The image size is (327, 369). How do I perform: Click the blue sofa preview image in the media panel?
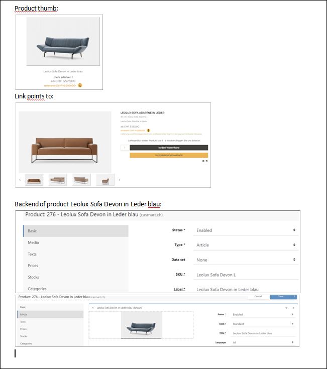tap(141, 325)
